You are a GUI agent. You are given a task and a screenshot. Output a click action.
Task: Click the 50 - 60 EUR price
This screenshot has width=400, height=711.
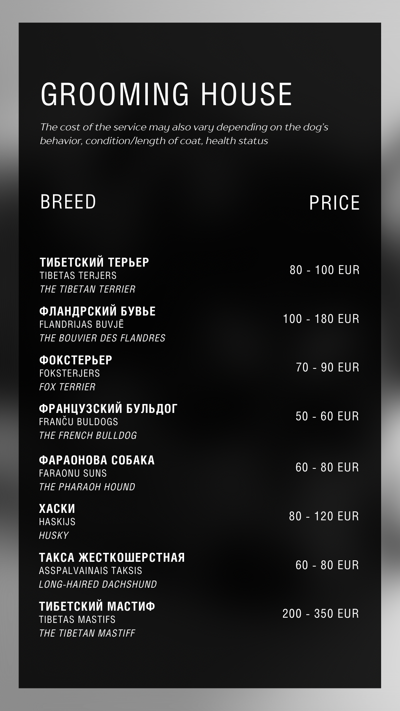coord(327,416)
